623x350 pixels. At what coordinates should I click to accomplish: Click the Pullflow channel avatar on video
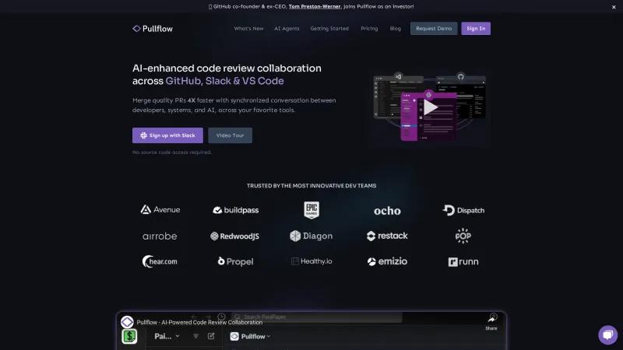pyautogui.click(x=127, y=322)
